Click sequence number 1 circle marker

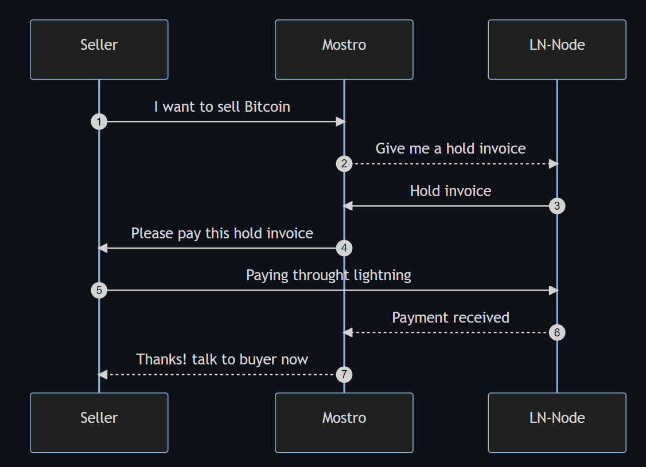(x=99, y=121)
